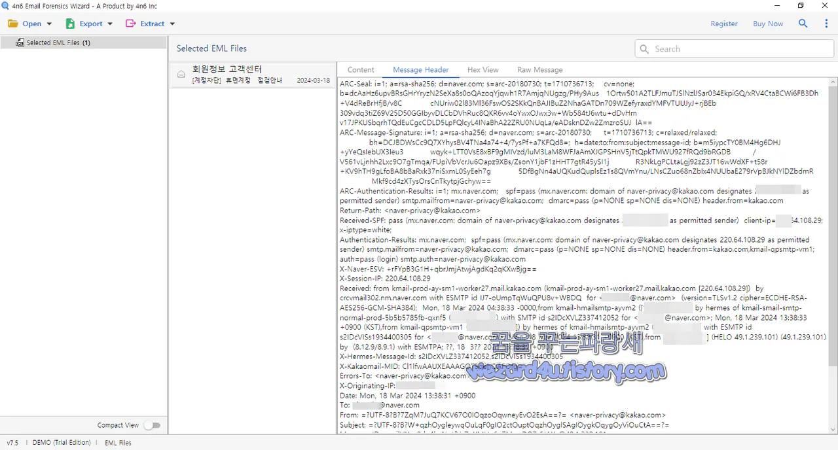Click the X-Hermes-Message-Id header line
838x450 pixels.
[x=451, y=356]
